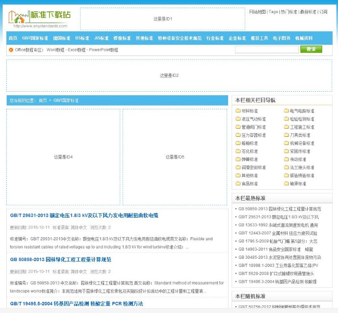Open hot item GB 13633-1992 永磁式直流测速发电机
This screenshot has height=313, width=338.
(278, 225)
